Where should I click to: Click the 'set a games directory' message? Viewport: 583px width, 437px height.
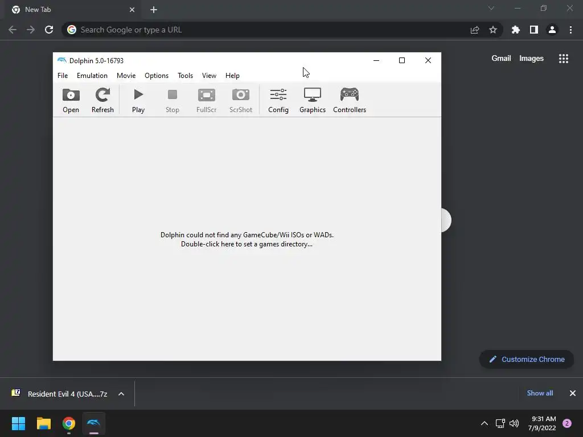247,240
